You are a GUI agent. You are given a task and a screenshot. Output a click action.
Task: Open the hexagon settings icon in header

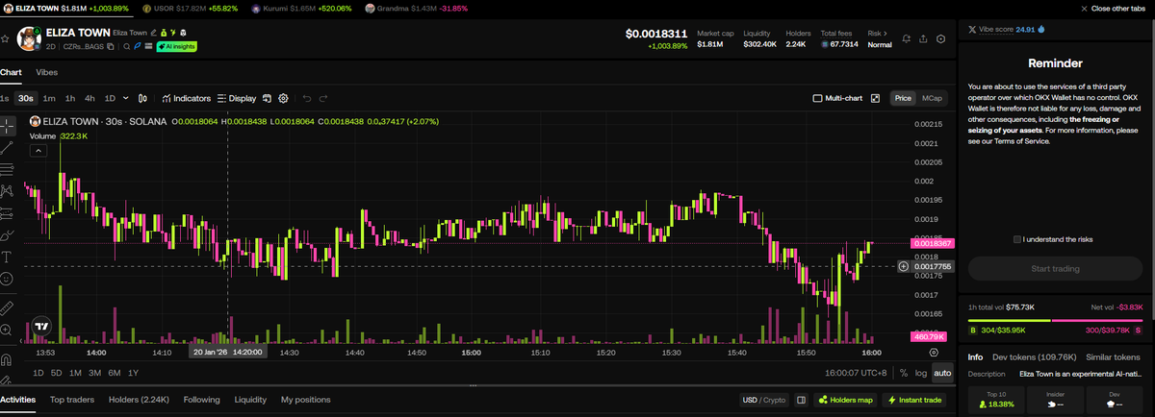click(x=940, y=39)
